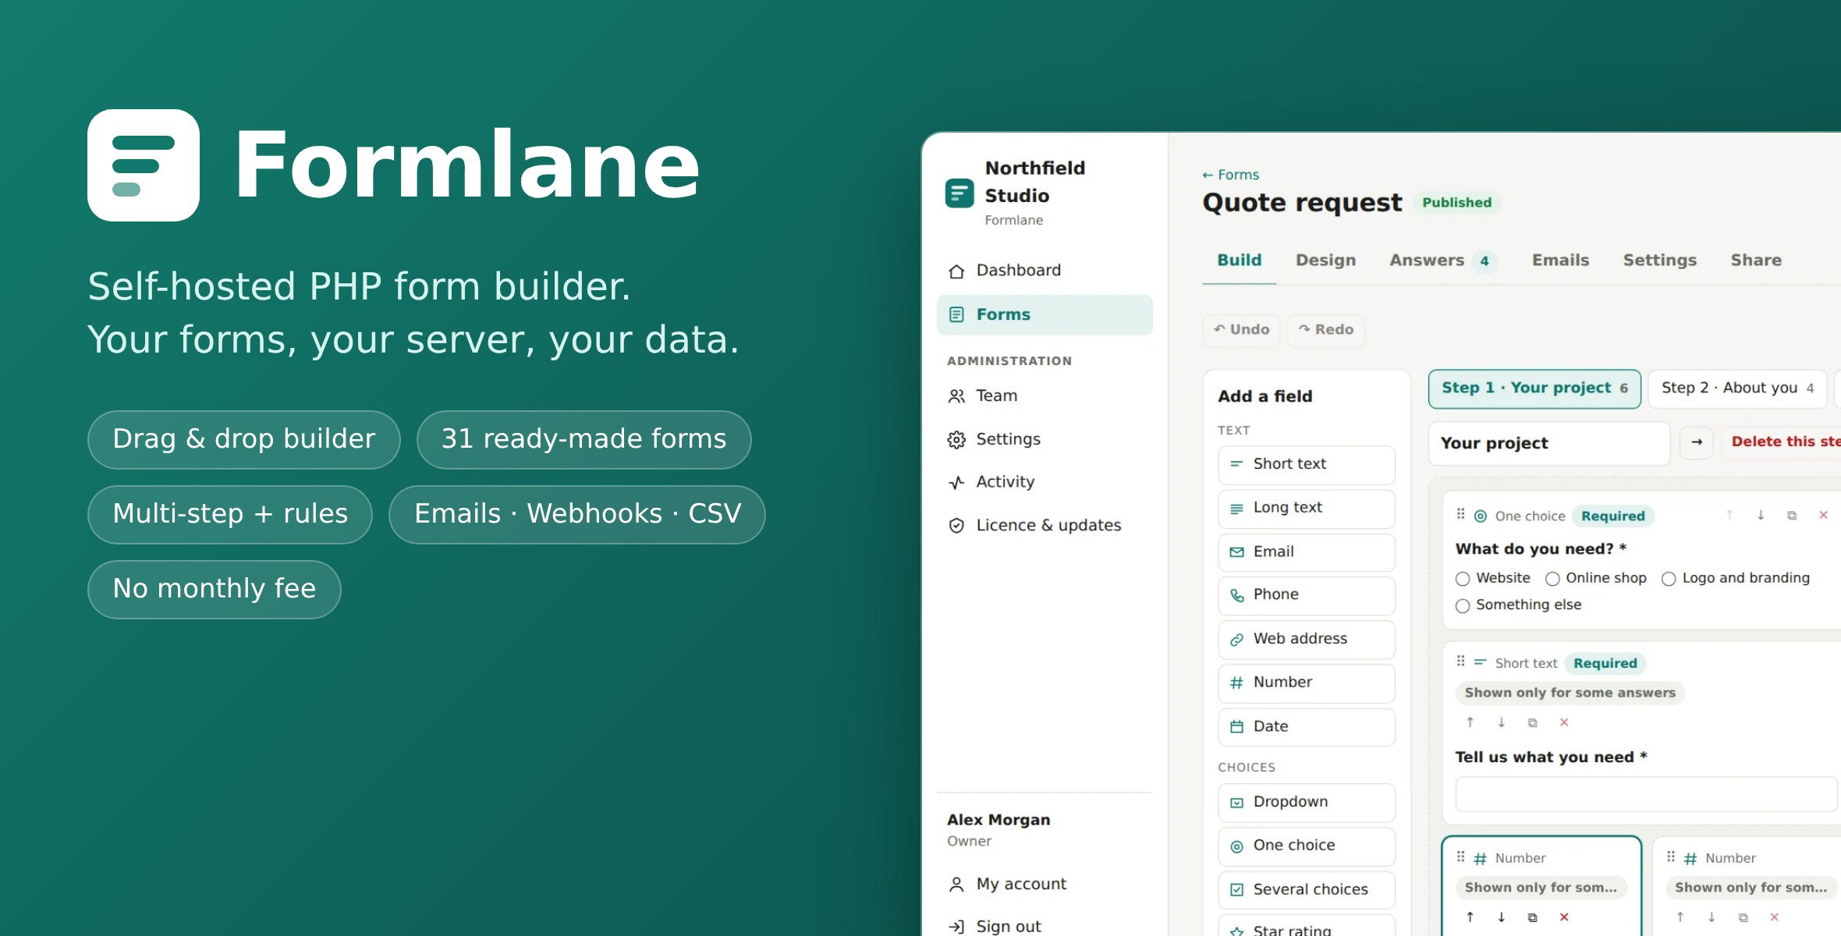Screen dimensions: 1841x936
Task: Duplicate the first Number field
Action: 1532,917
